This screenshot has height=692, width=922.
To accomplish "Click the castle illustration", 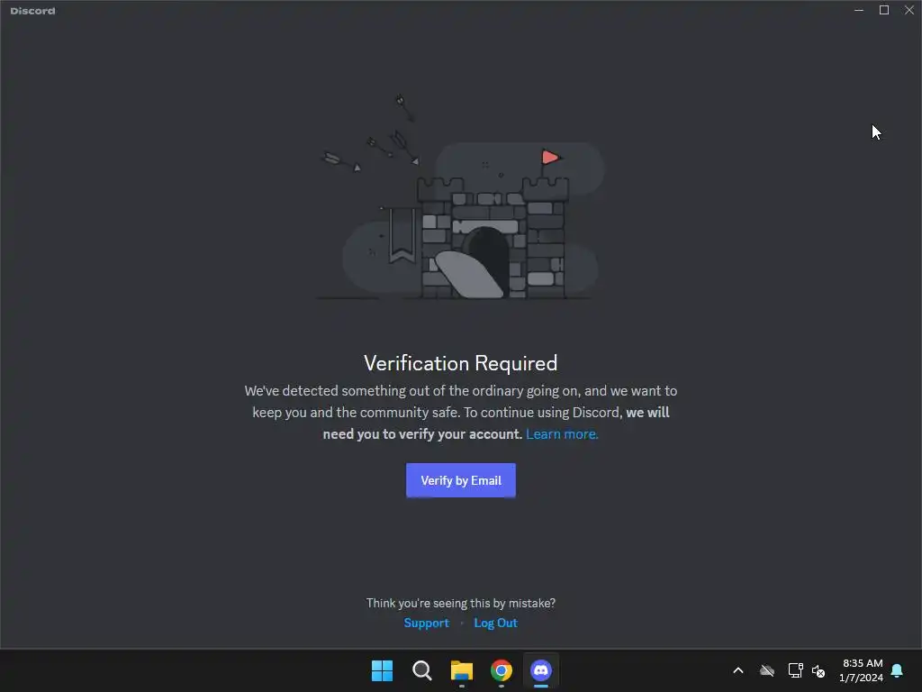I will [460, 197].
